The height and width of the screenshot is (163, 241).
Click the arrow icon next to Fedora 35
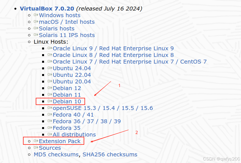pos(50,128)
